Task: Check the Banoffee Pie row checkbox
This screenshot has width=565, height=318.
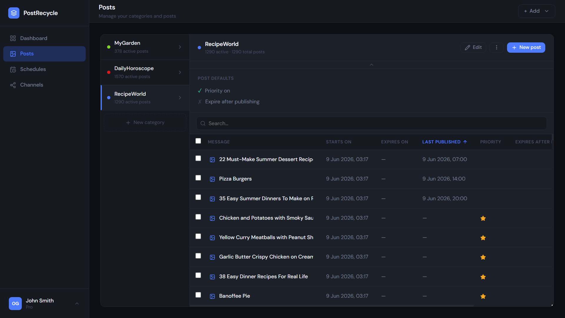Action: (x=198, y=295)
